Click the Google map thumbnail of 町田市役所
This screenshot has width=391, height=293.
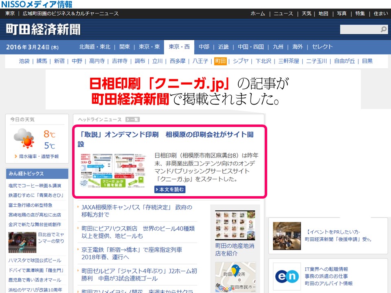pyautogui.click(x=235, y=277)
